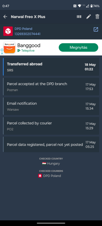102x226 pixels.
Task: Tap the Banggood app icon
Action: click(9, 47)
